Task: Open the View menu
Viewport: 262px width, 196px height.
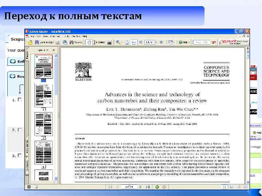Action: tap(45, 36)
